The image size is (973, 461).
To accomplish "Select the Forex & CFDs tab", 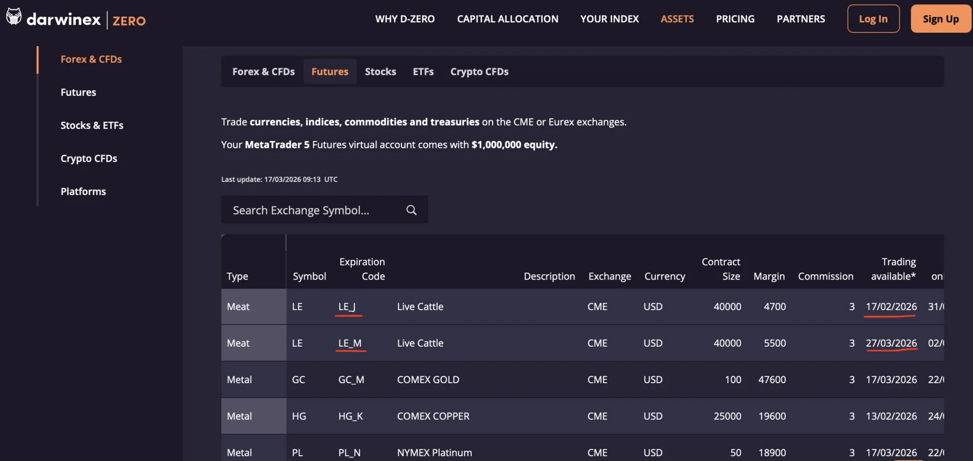I will tap(263, 71).
